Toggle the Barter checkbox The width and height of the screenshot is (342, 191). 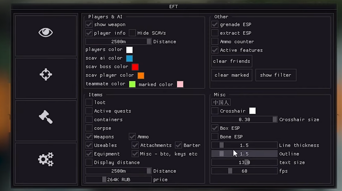[x=179, y=145]
